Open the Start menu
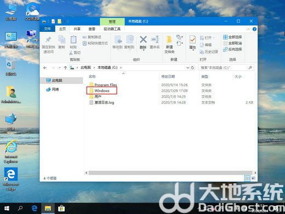 [x=7, y=209]
